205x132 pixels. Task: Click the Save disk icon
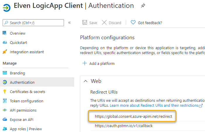85,22
